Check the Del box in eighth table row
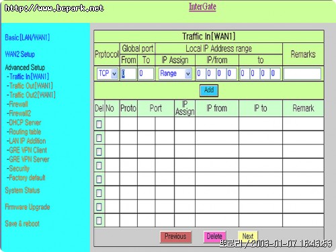The width and height of the screenshot is (336, 252). (99, 220)
